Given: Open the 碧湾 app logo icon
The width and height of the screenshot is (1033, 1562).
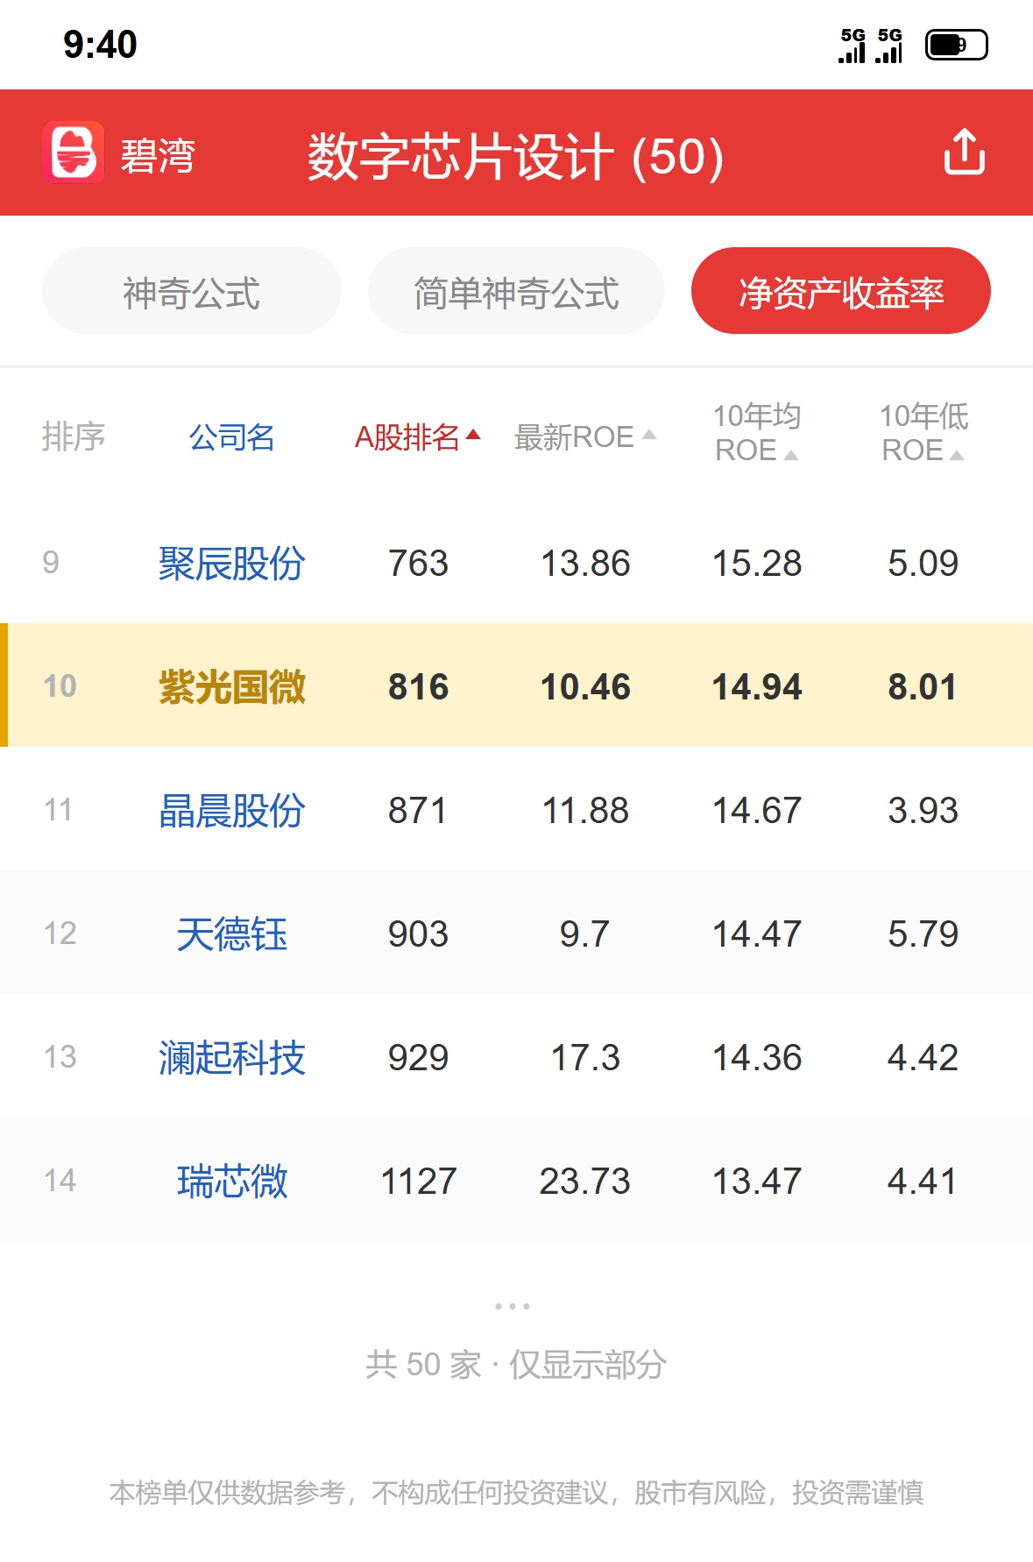Looking at the screenshot, I should coord(74,153).
